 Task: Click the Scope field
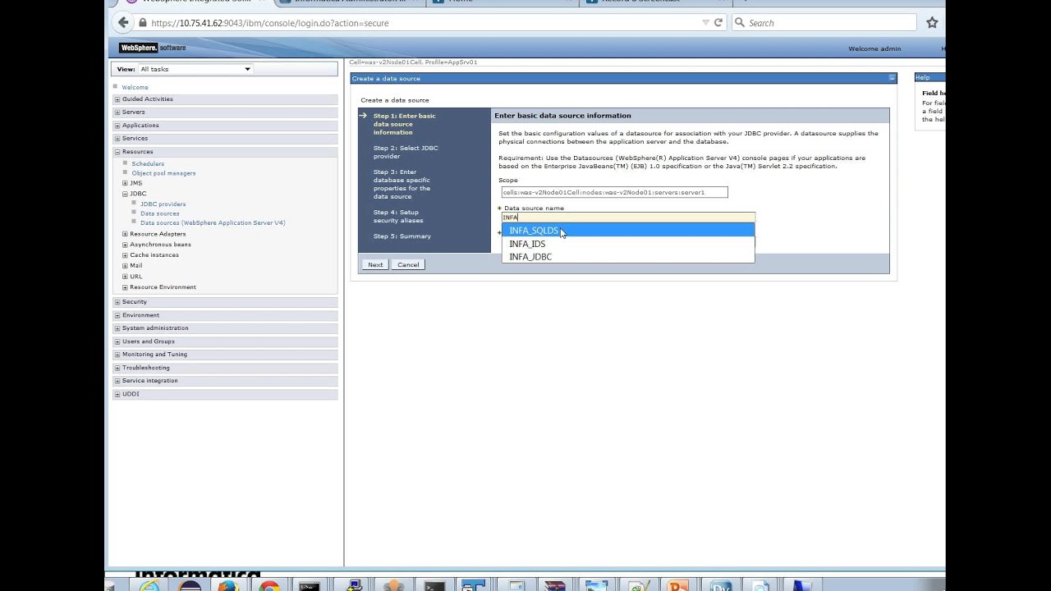614,192
